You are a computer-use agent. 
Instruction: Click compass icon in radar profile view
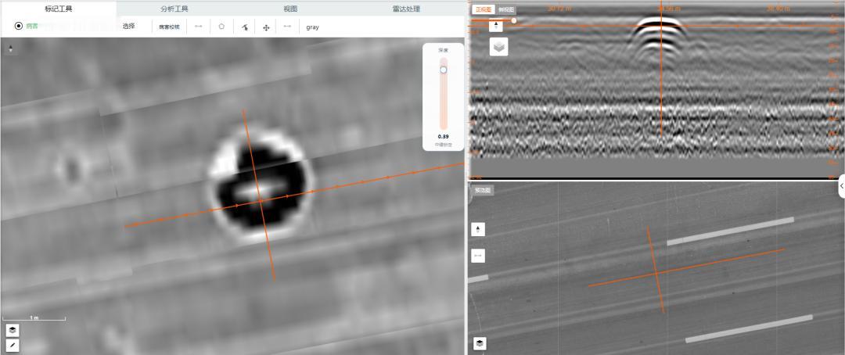point(496,26)
